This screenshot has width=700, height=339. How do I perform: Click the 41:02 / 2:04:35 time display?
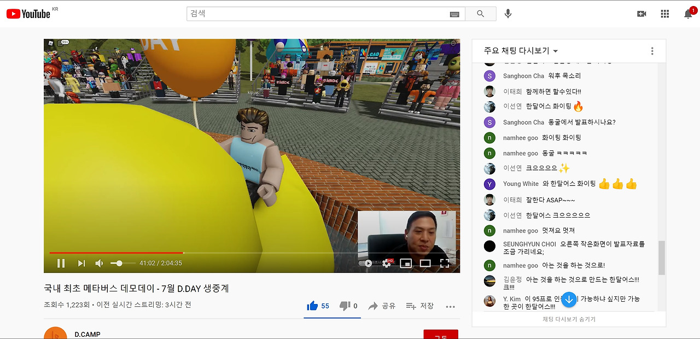pyautogui.click(x=161, y=263)
